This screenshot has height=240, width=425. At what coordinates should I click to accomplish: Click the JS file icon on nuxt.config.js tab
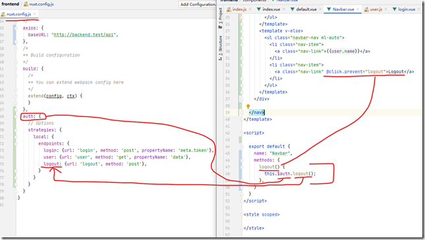tap(3, 14)
